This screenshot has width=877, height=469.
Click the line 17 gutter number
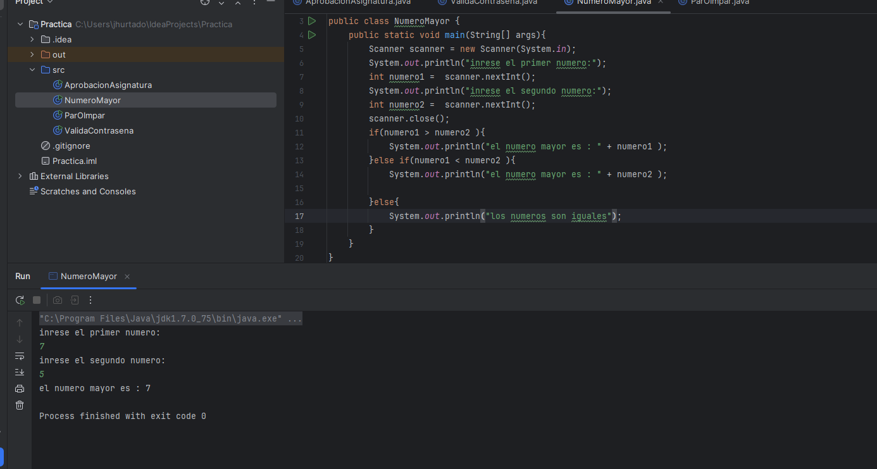pos(299,216)
